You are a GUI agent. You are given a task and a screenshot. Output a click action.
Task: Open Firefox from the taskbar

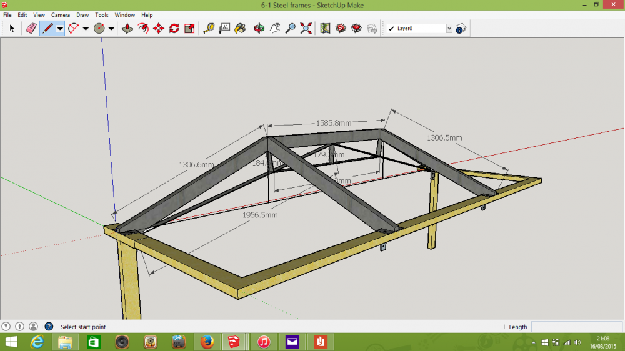(207, 342)
